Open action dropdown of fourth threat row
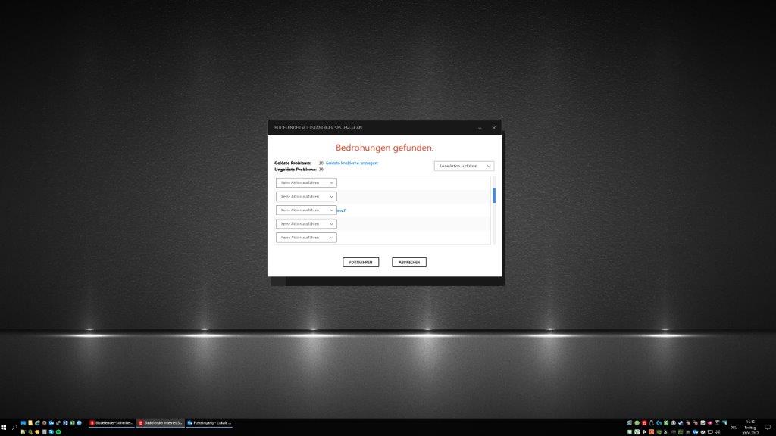Image resolution: width=776 pixels, height=436 pixels. [x=306, y=224]
